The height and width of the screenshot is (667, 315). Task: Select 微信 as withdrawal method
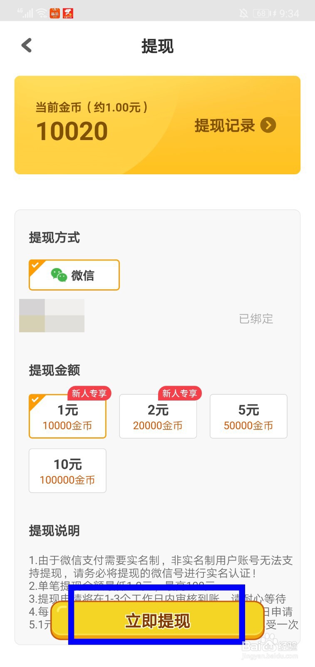click(x=74, y=275)
